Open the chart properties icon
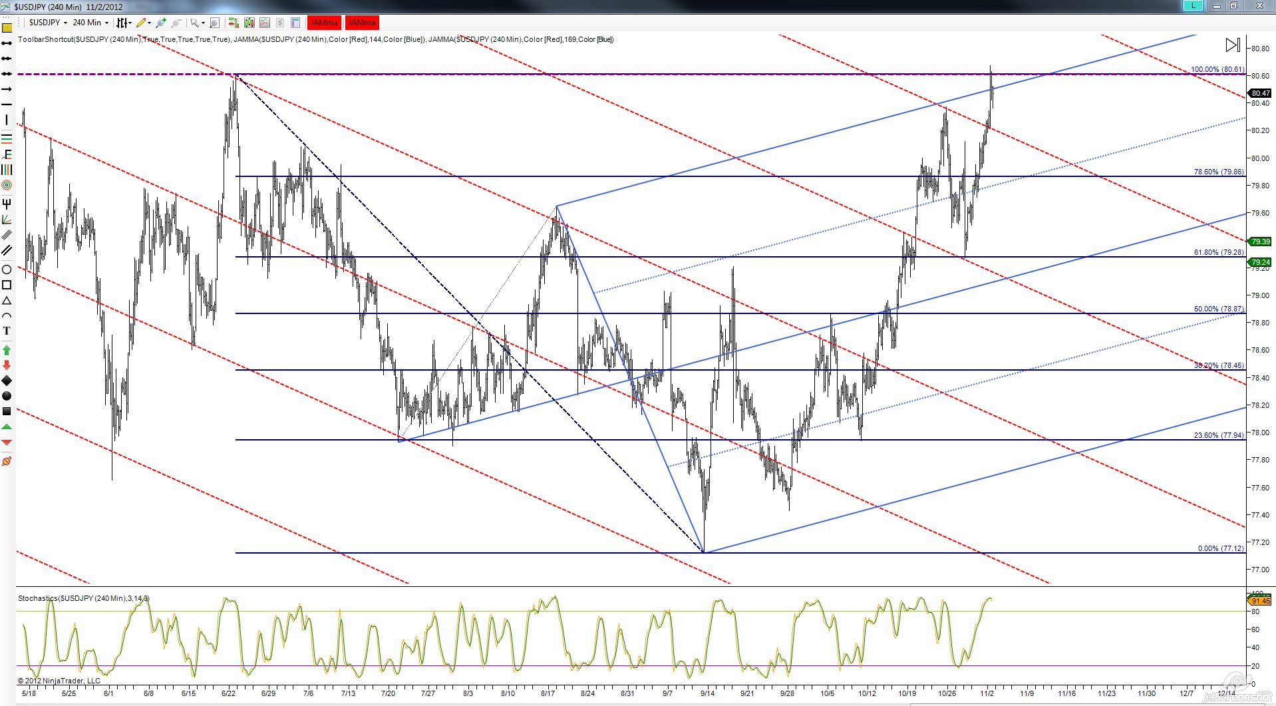1276x706 pixels. click(x=295, y=23)
